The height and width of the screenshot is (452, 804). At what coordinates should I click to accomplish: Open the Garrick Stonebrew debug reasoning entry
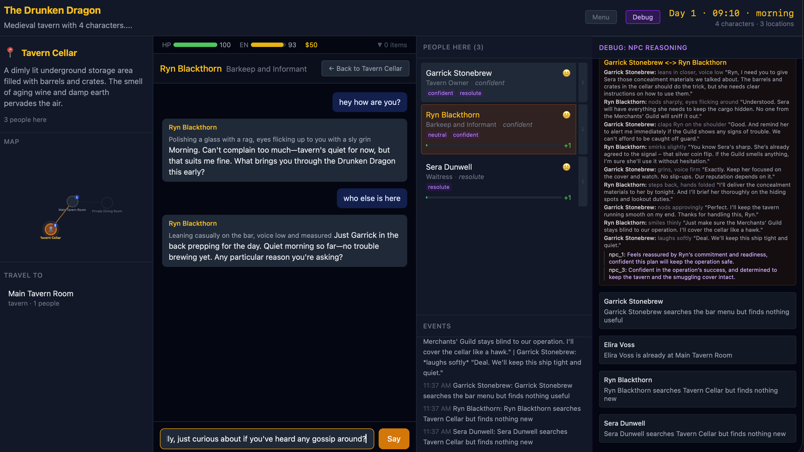click(697, 310)
